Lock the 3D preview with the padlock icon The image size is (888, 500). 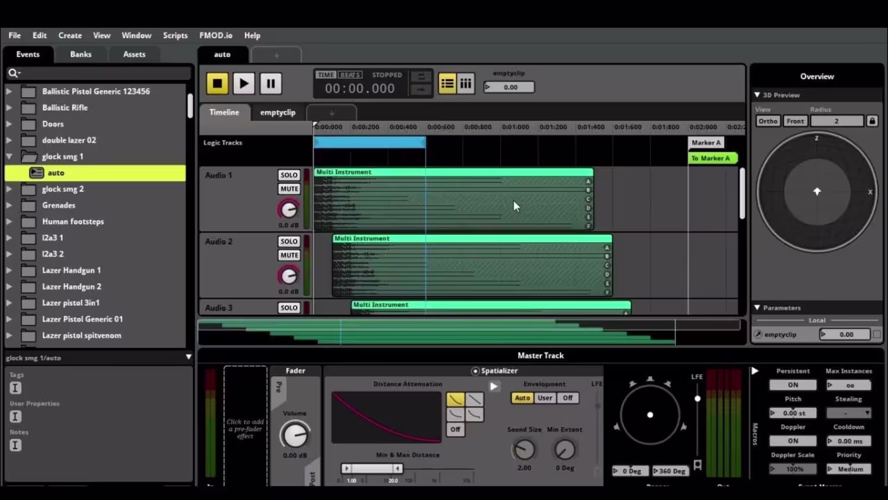(x=872, y=121)
